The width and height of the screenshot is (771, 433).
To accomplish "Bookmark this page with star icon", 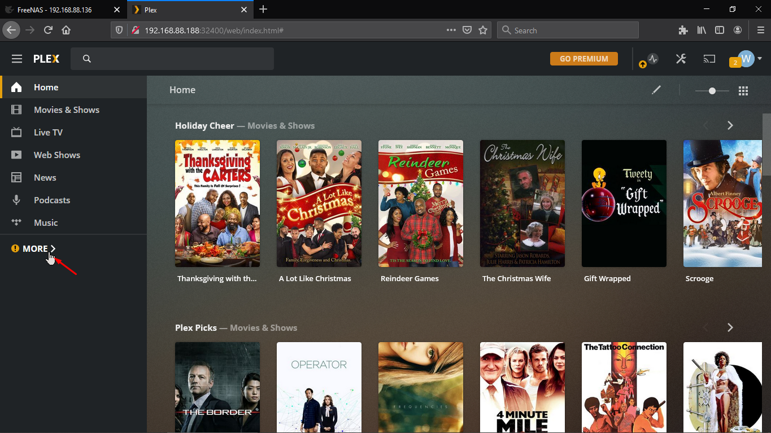I will click(x=483, y=30).
